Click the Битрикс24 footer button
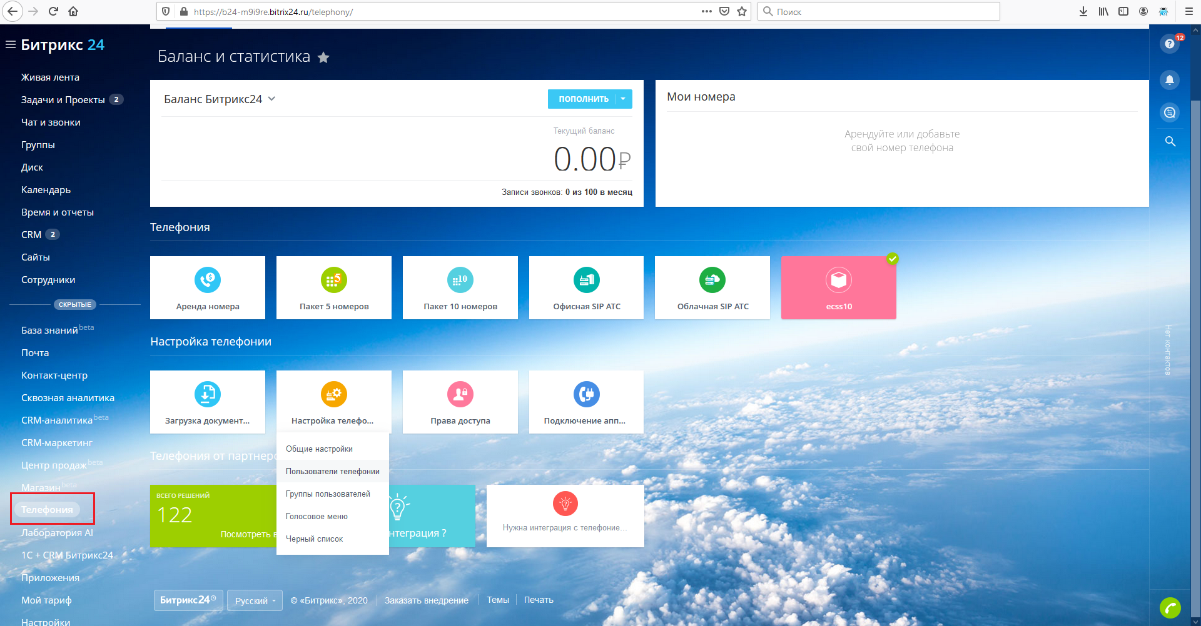The image size is (1201, 626). 188,600
